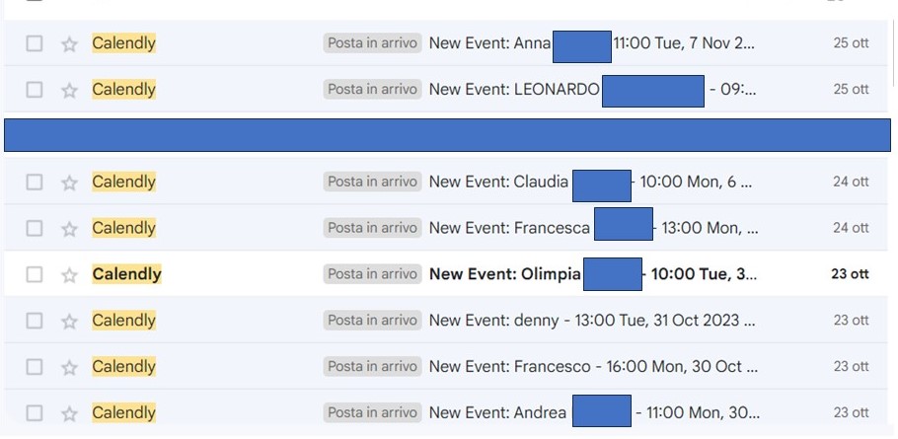Star the Francesco 16:00 event email
Image resolution: width=898 pixels, height=439 pixels.
(x=69, y=367)
